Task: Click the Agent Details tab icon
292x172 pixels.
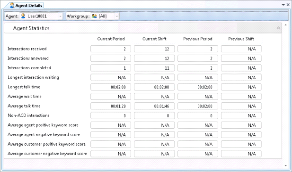Action: 12,5
